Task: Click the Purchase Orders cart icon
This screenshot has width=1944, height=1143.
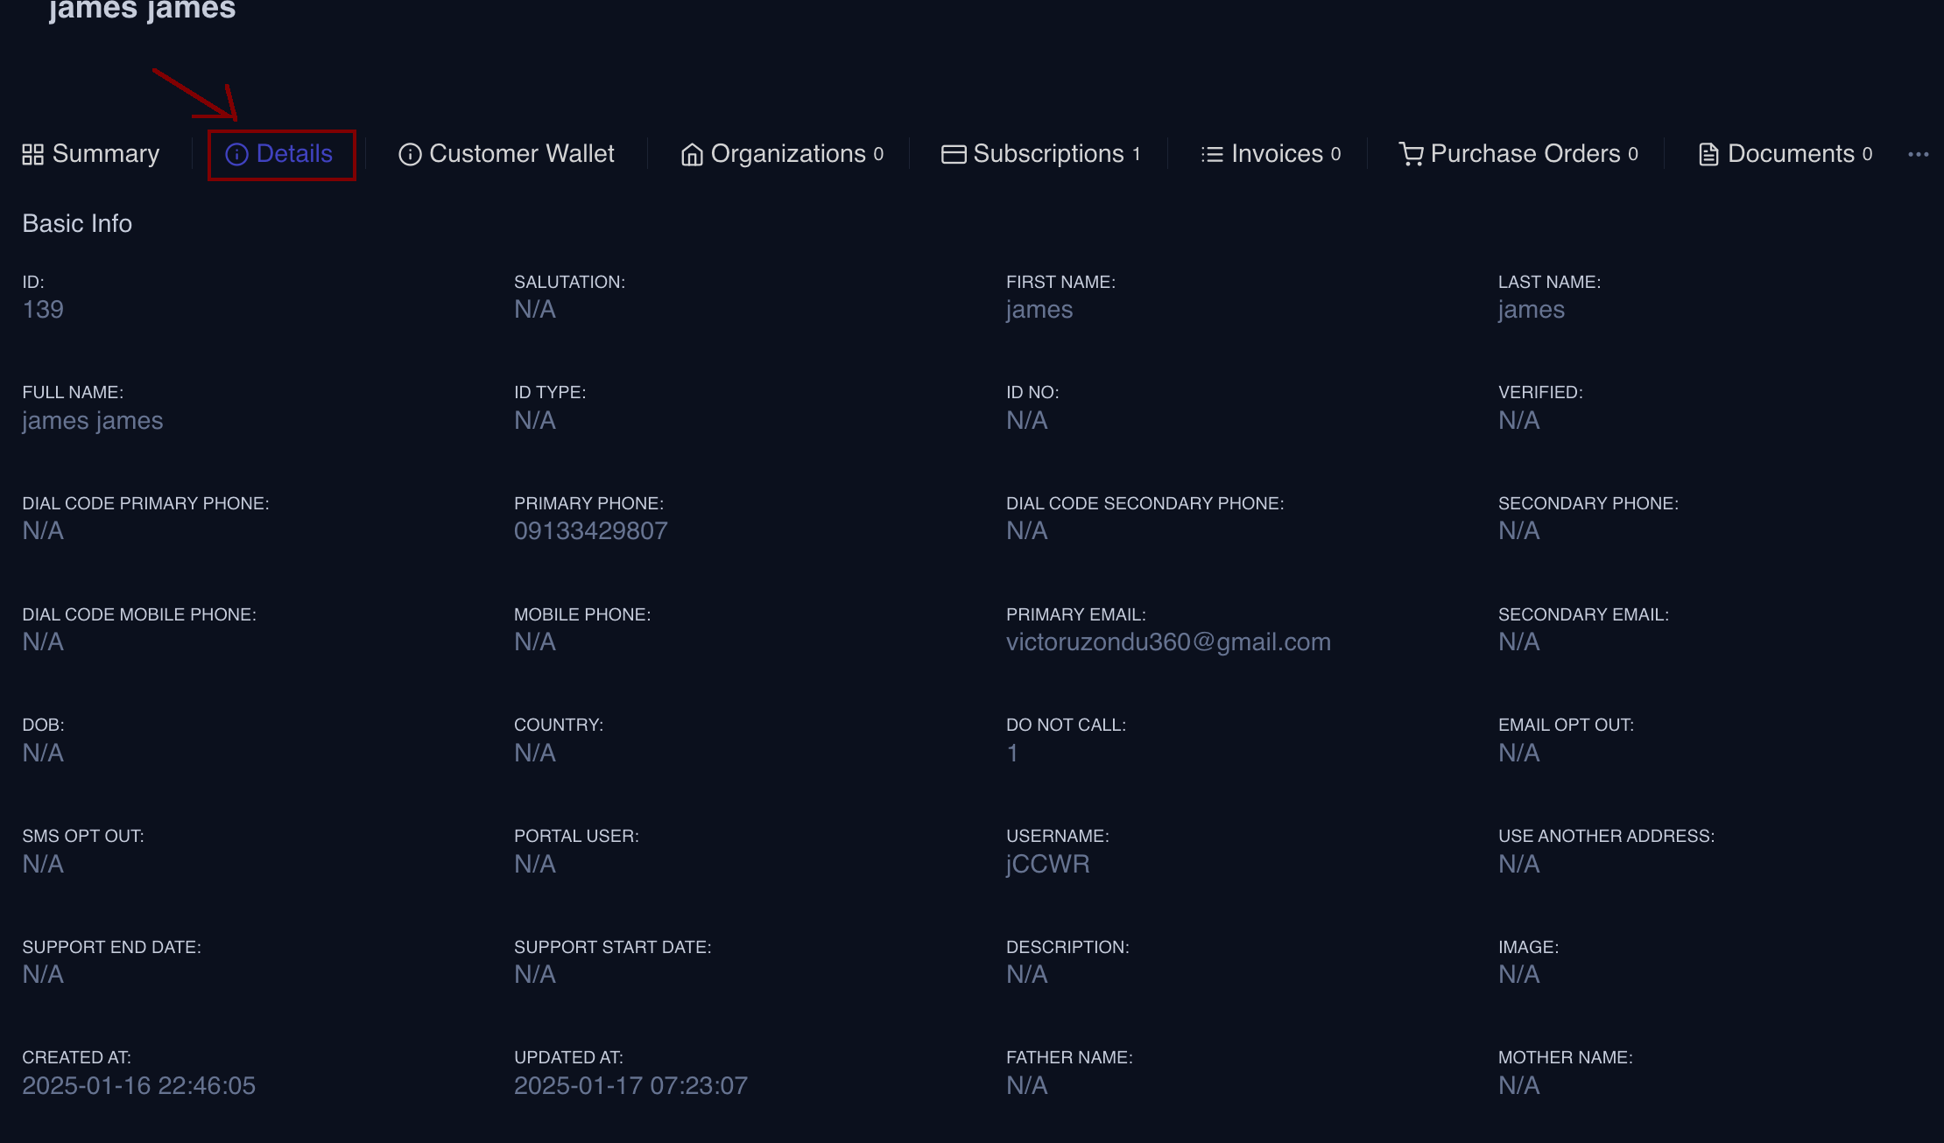Action: point(1411,155)
